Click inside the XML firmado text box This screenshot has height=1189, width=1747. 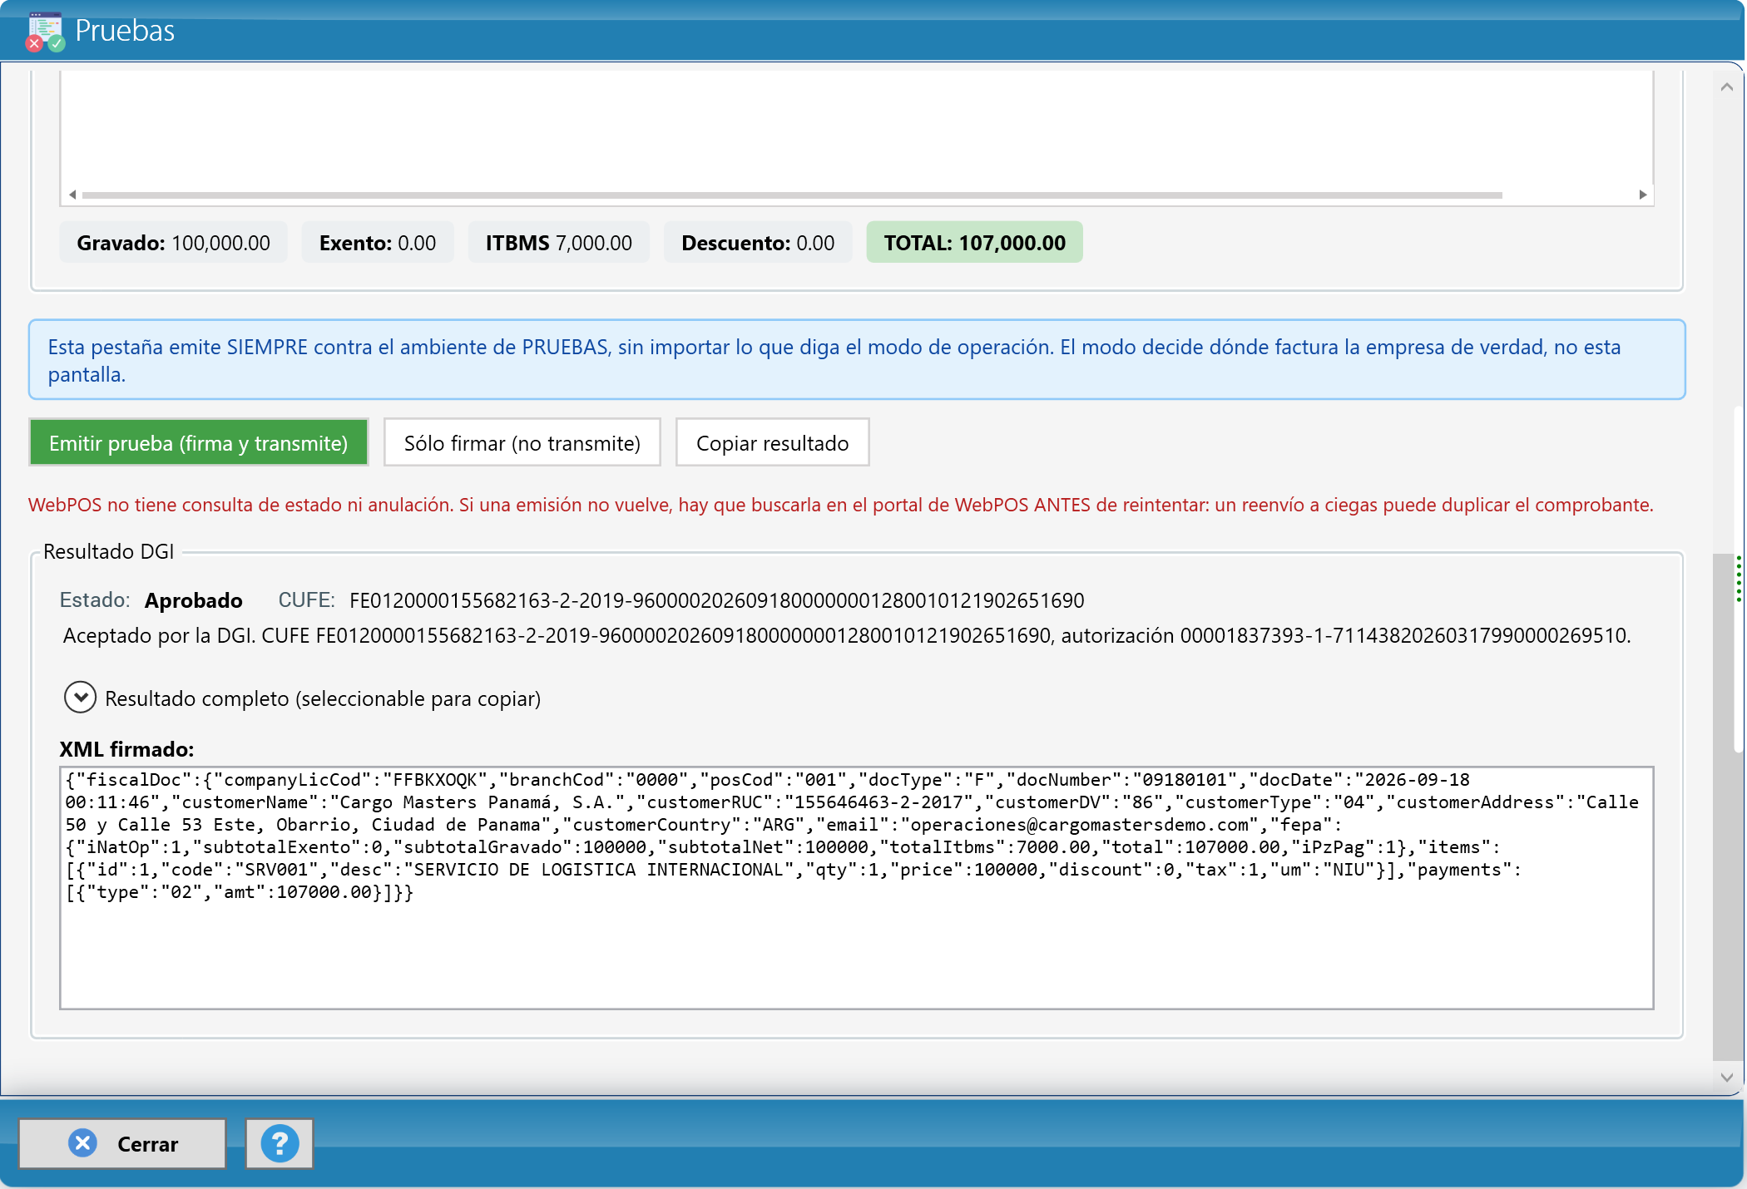[x=857, y=888]
